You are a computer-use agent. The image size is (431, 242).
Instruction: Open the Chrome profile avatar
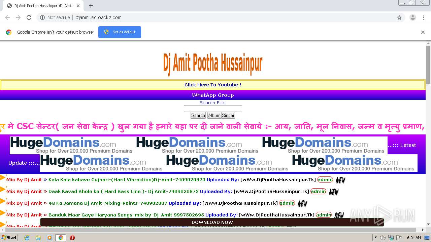tap(412, 17)
